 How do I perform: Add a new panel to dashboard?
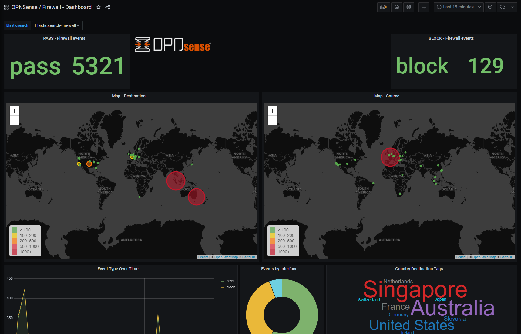click(x=384, y=7)
